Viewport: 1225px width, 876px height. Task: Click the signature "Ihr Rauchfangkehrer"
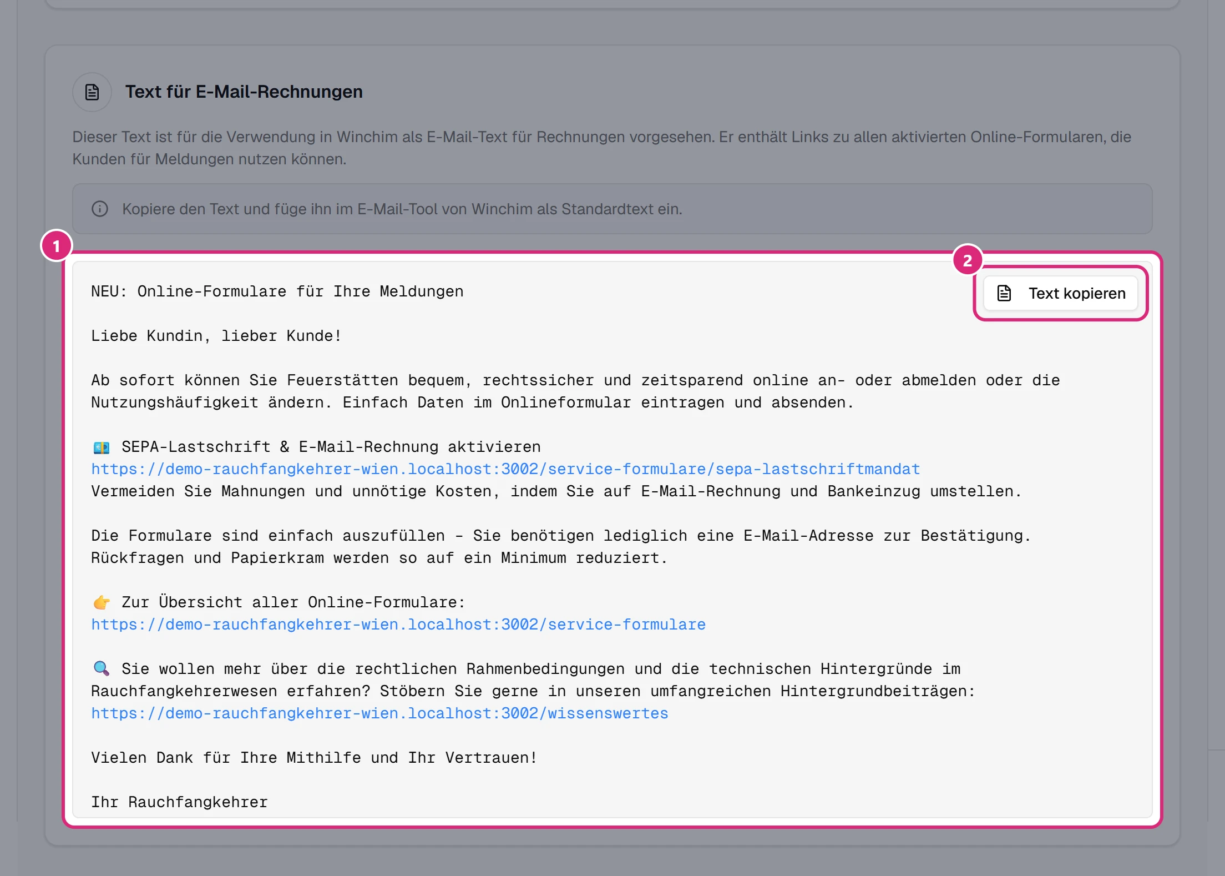[x=179, y=802]
